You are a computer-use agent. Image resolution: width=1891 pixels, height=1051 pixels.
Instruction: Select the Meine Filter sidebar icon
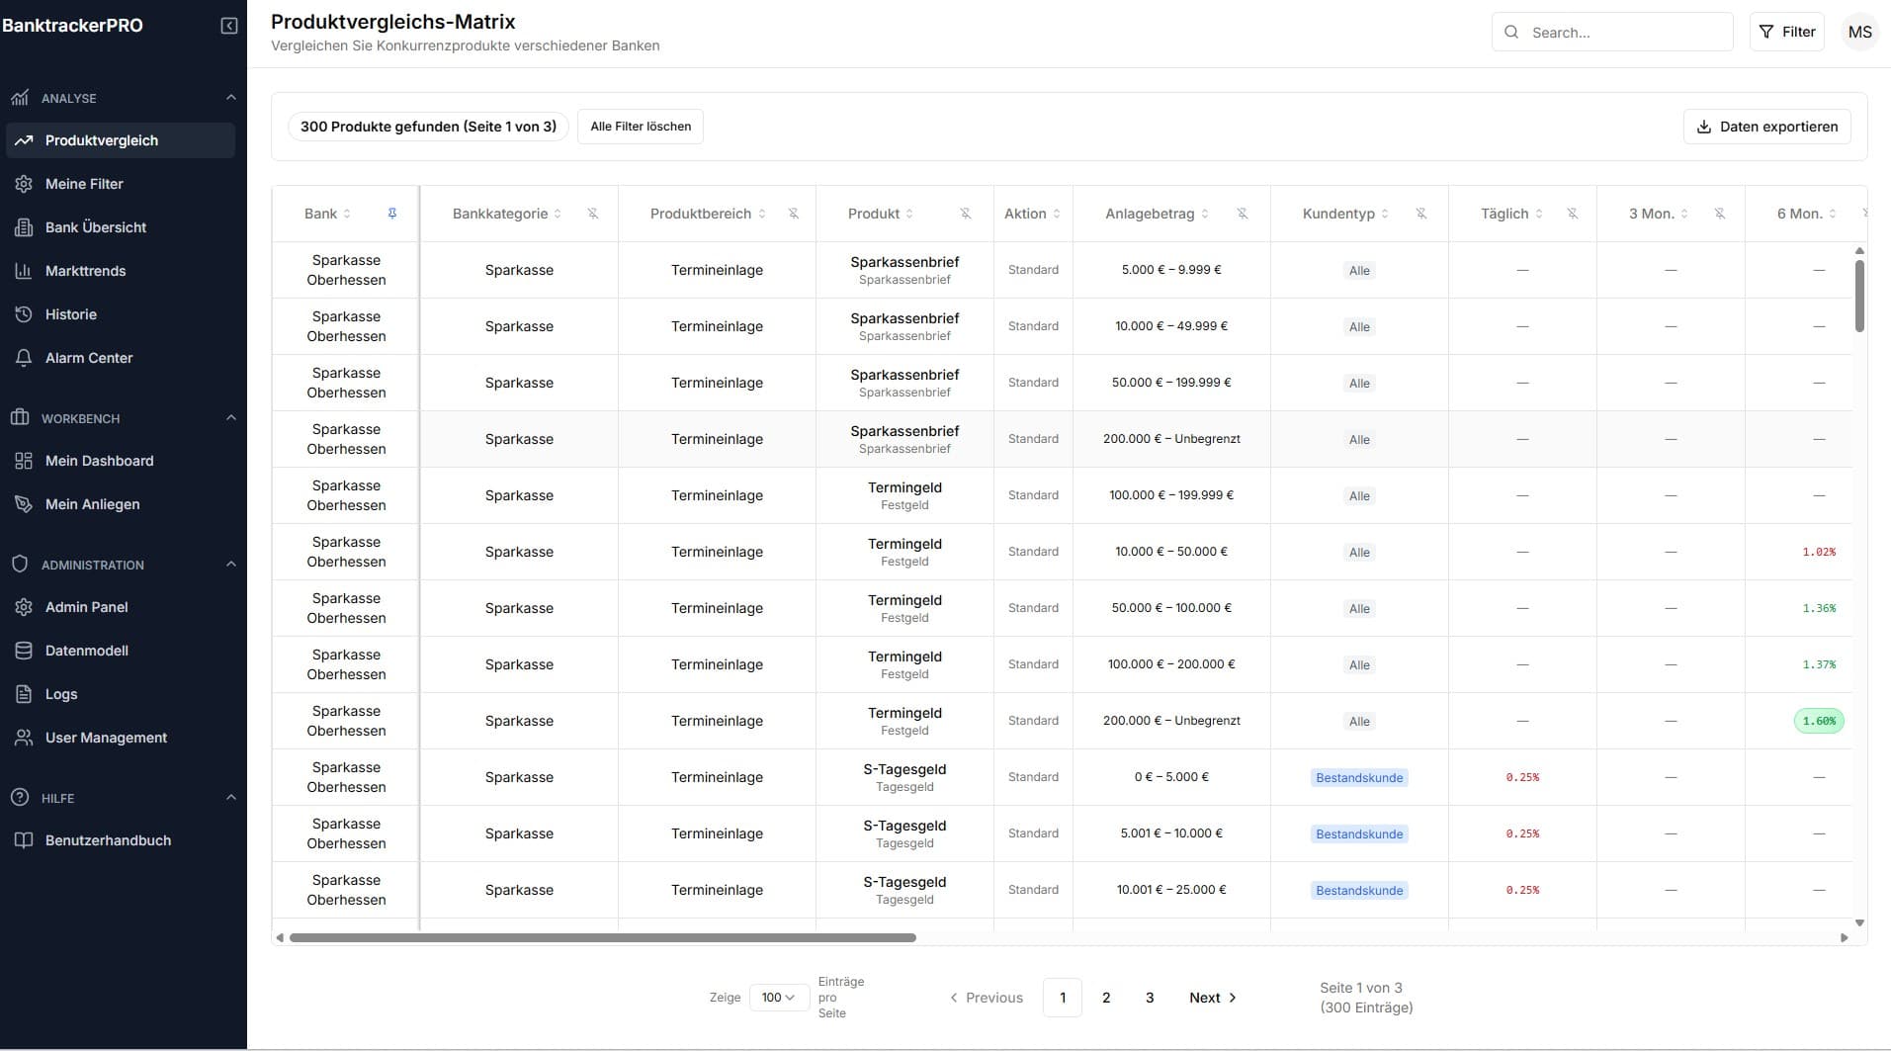22,183
